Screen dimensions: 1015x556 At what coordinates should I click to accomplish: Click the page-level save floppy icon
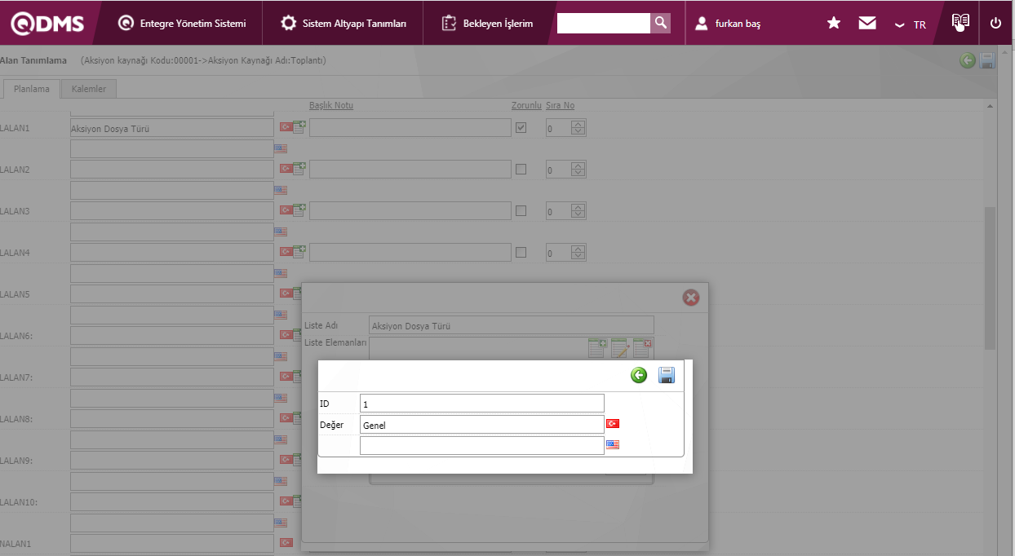pyautogui.click(x=987, y=60)
